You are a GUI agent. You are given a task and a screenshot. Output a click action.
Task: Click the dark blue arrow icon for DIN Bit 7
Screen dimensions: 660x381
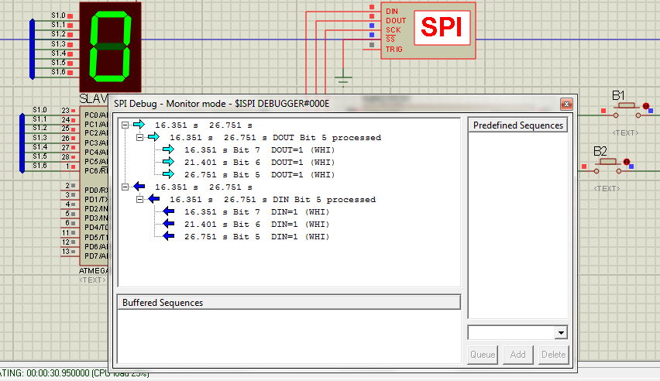pyautogui.click(x=169, y=211)
